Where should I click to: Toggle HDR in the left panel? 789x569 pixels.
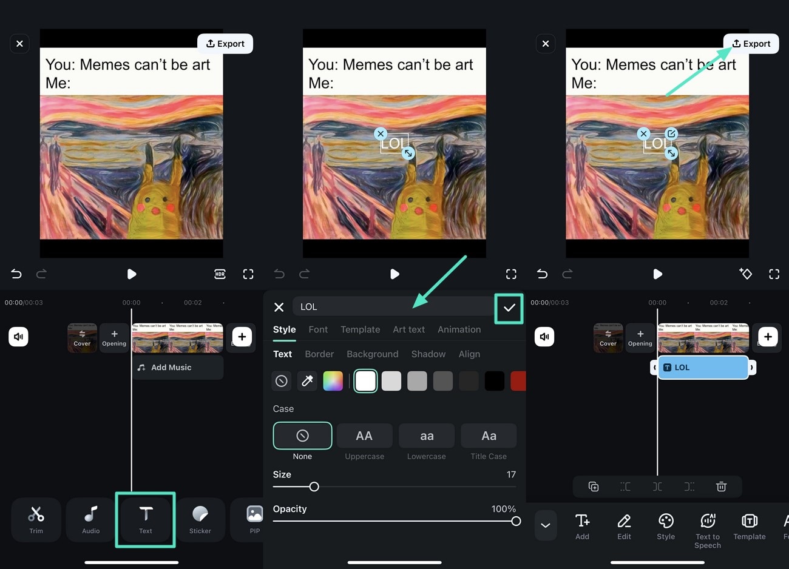220,274
